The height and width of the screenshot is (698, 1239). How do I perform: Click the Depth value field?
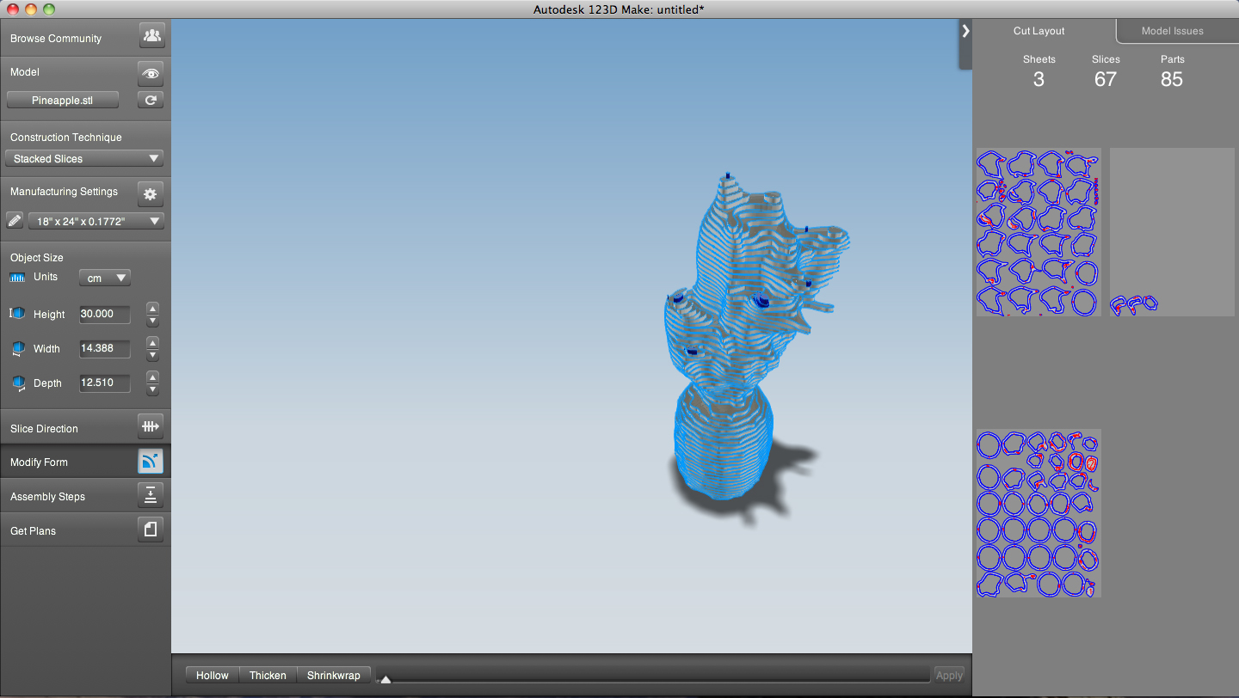(105, 383)
